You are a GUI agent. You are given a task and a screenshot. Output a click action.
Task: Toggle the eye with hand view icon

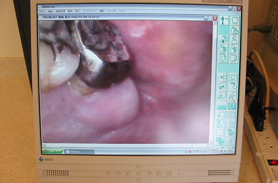pyautogui.click(x=224, y=40)
